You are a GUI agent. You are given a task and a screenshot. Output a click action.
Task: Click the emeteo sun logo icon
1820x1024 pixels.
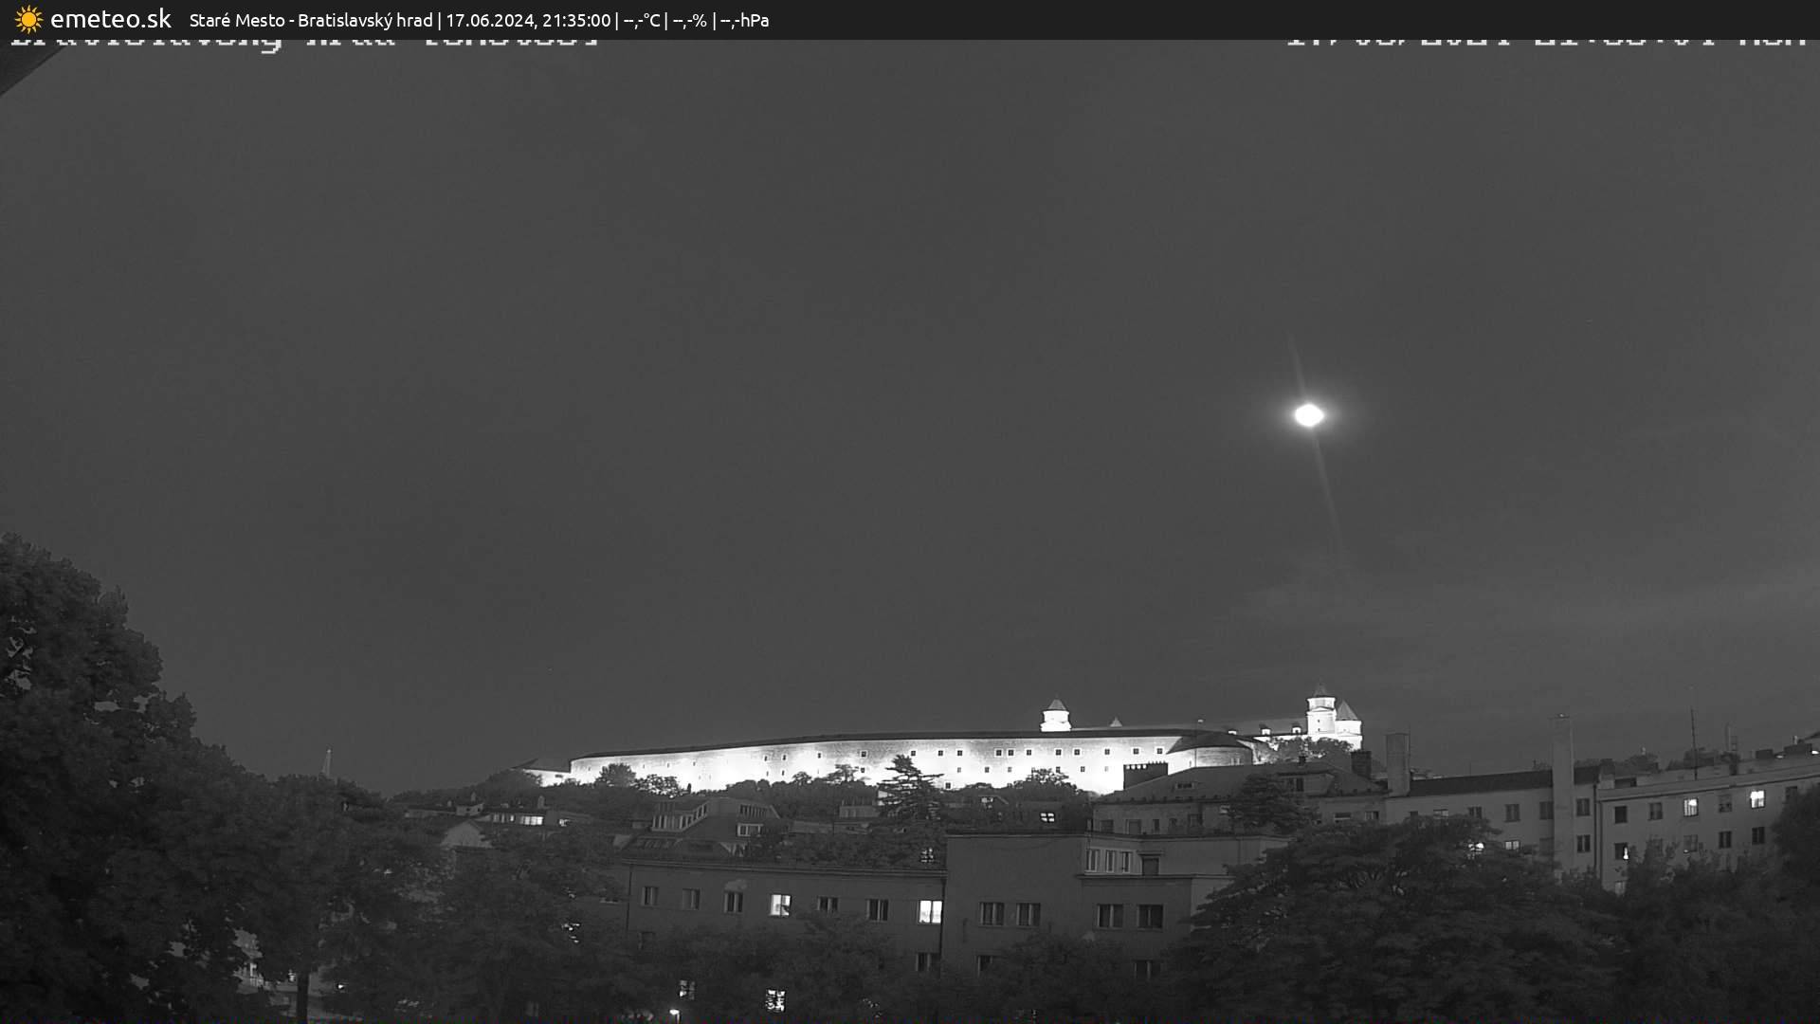(x=28, y=19)
